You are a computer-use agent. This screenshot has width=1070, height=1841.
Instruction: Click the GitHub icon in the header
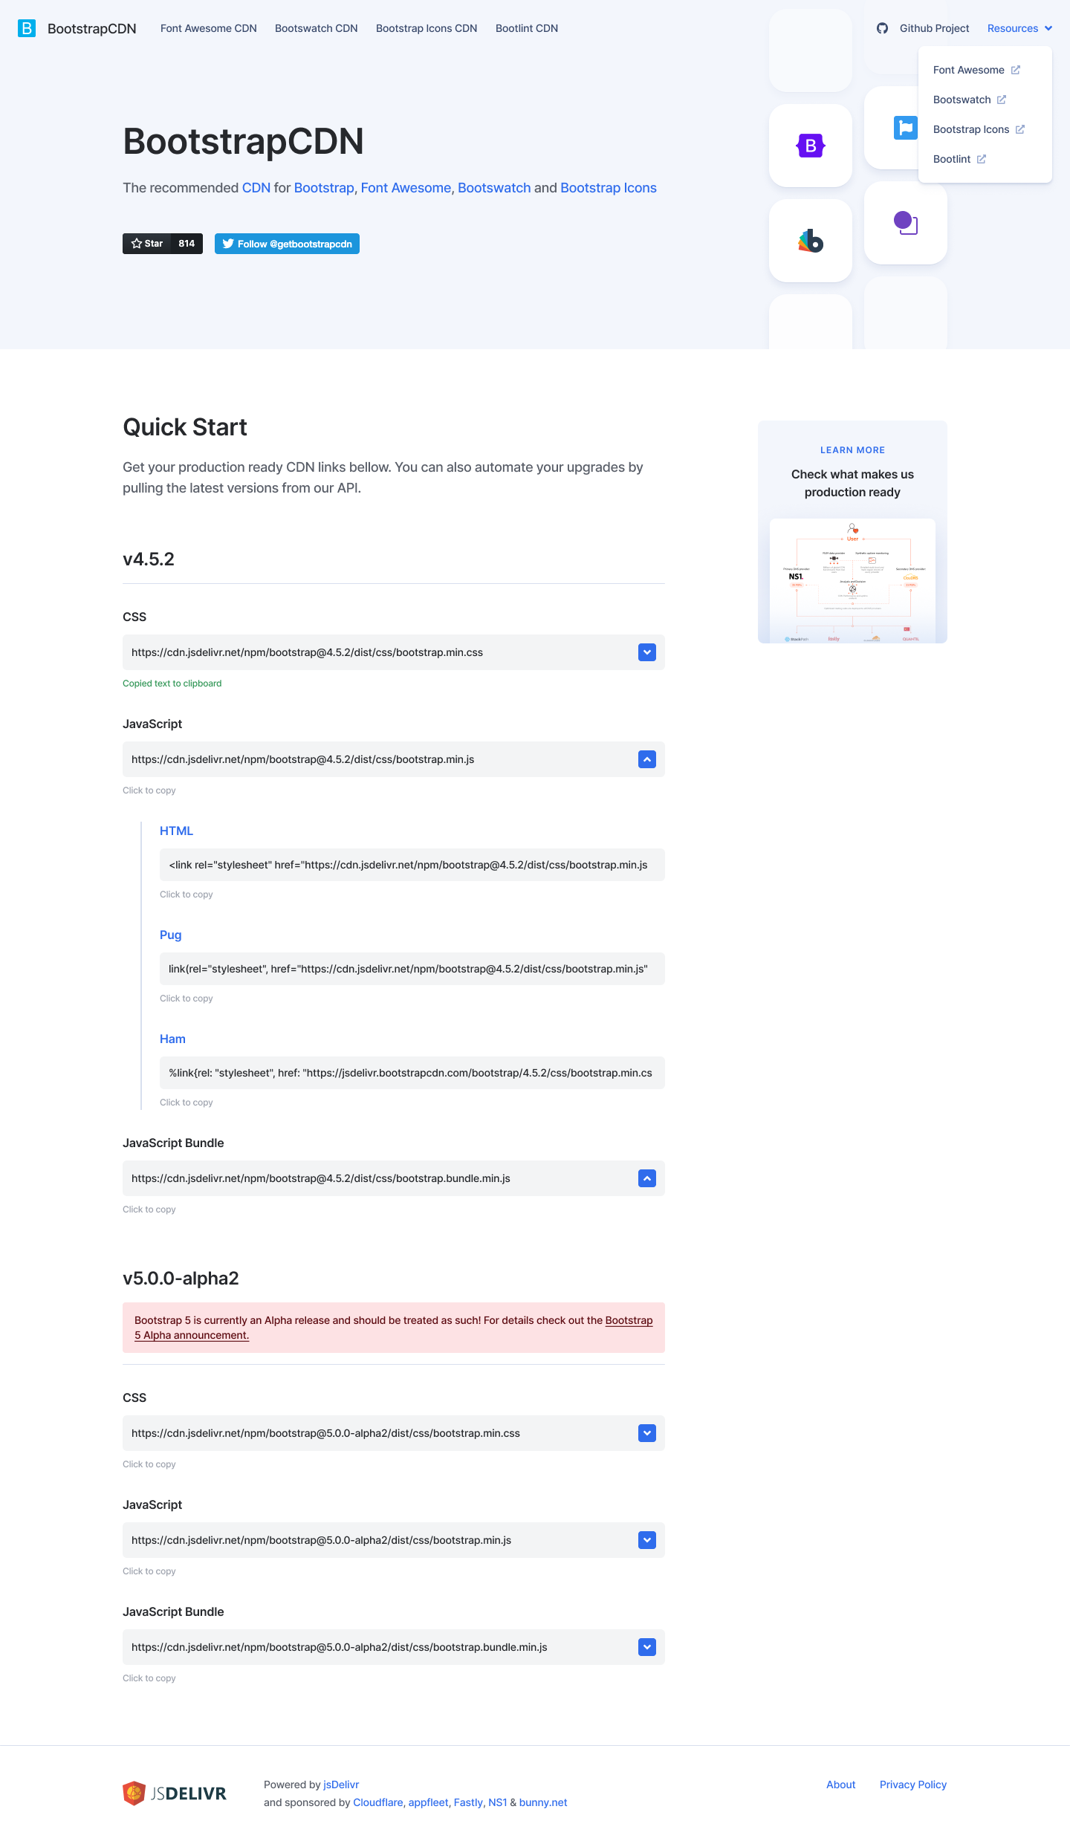pos(881,28)
